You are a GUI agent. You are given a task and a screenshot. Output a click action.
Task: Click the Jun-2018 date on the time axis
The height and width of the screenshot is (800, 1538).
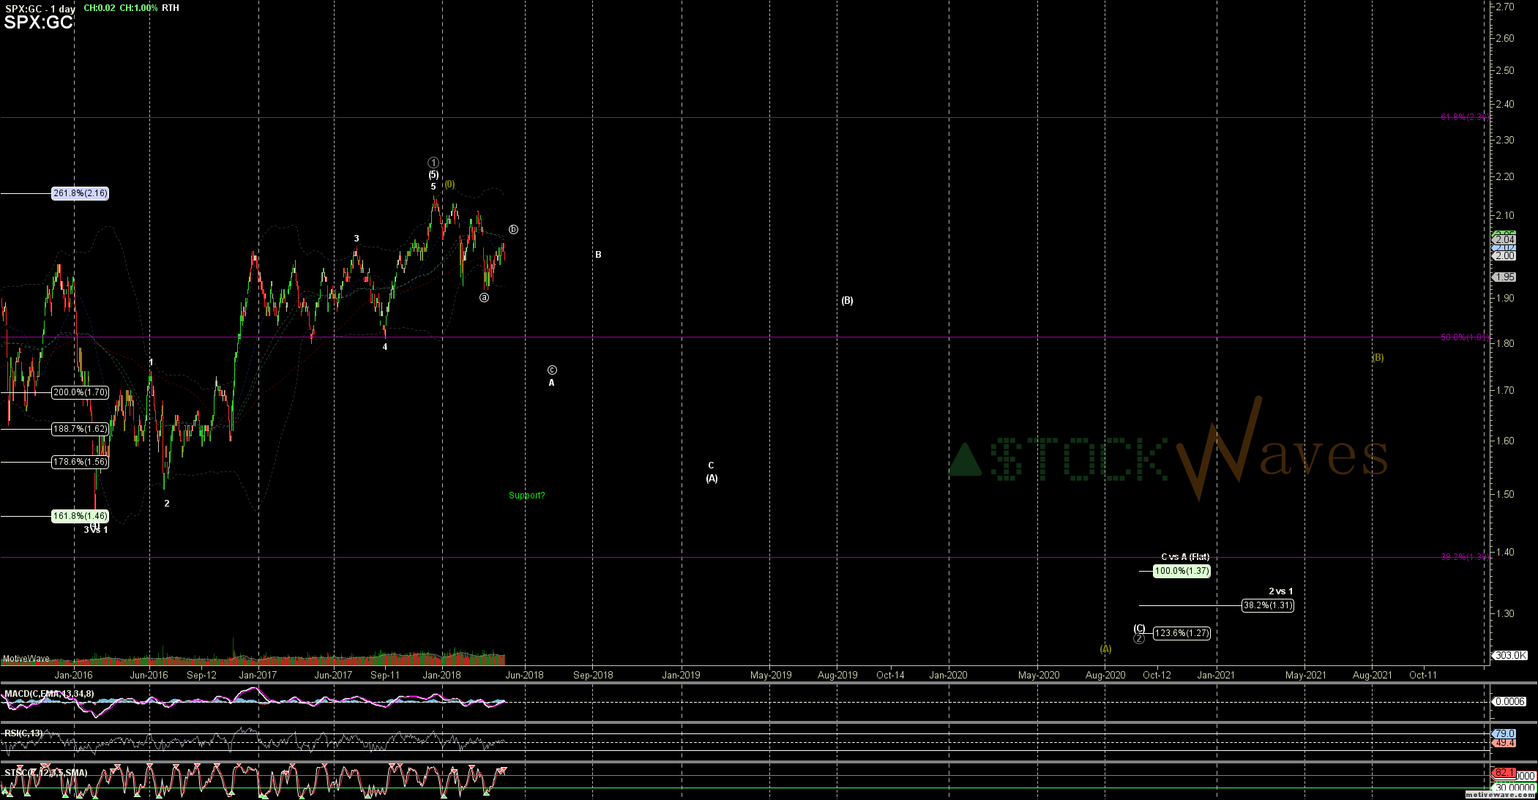tap(525, 676)
